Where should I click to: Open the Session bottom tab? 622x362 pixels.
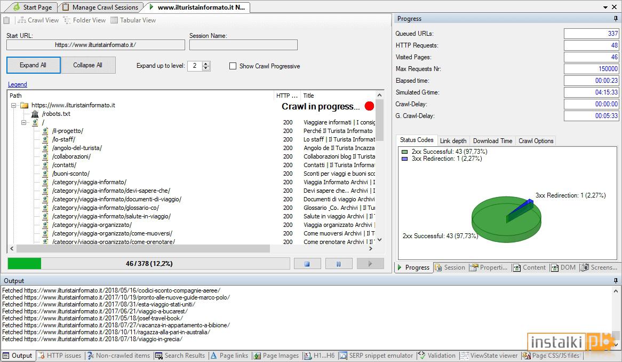coord(450,267)
